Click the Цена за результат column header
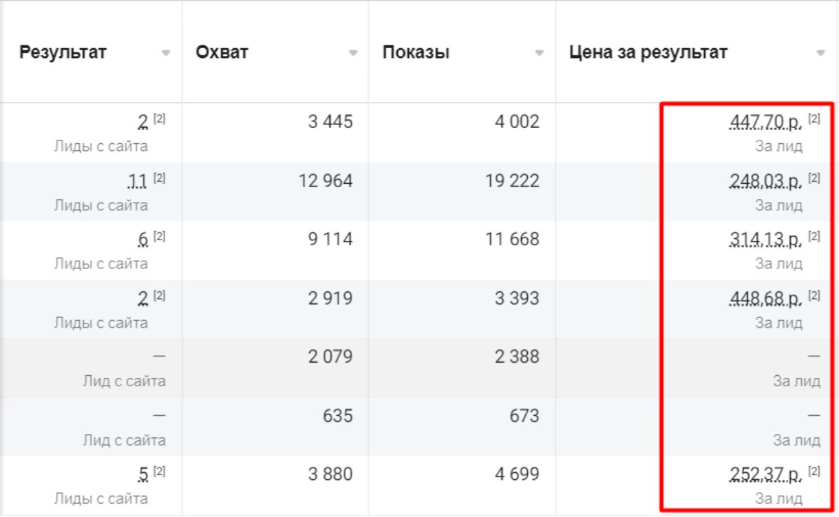Viewport: 839px width, 517px height. click(648, 52)
